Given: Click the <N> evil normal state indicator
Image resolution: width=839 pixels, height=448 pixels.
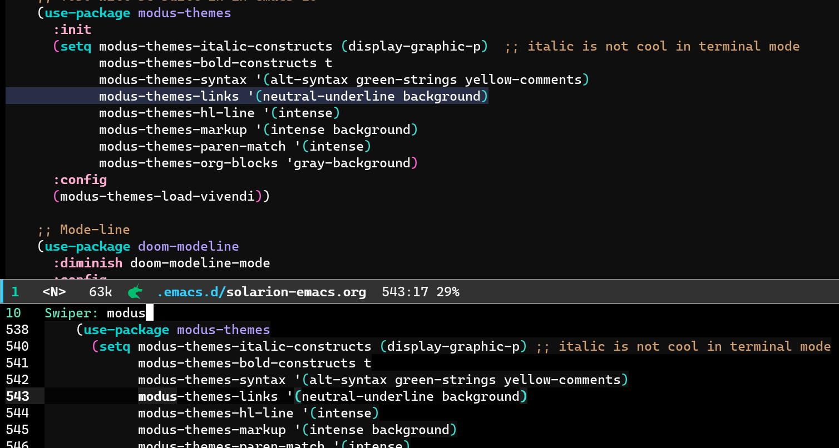Looking at the screenshot, I should click(x=54, y=292).
